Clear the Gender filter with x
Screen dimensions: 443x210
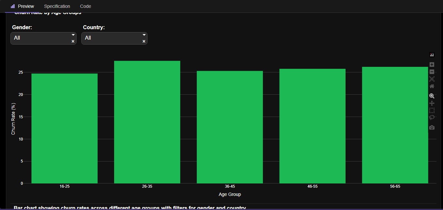(73, 41)
